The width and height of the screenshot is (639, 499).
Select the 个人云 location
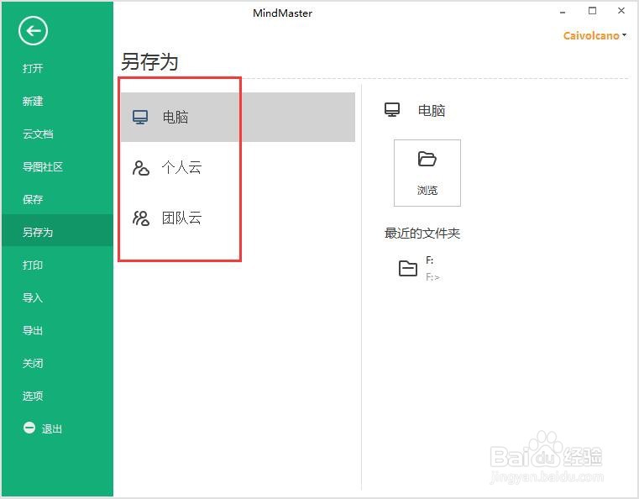point(181,167)
